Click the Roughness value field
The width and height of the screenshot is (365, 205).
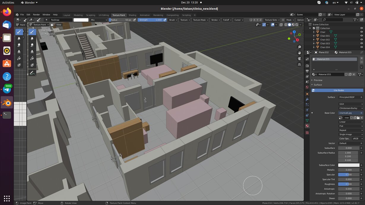point(348,184)
